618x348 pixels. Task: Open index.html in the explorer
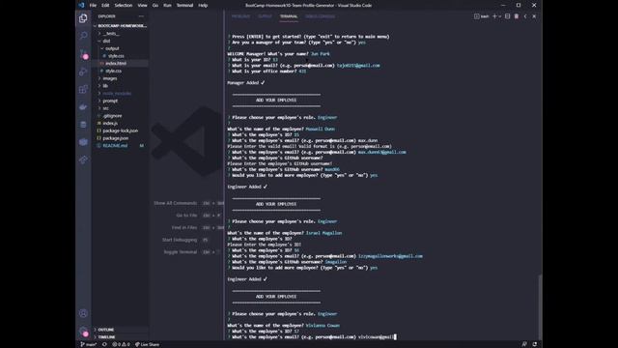click(116, 64)
